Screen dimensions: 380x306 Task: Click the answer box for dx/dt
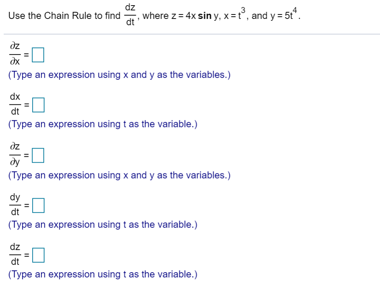pyautogui.click(x=38, y=105)
